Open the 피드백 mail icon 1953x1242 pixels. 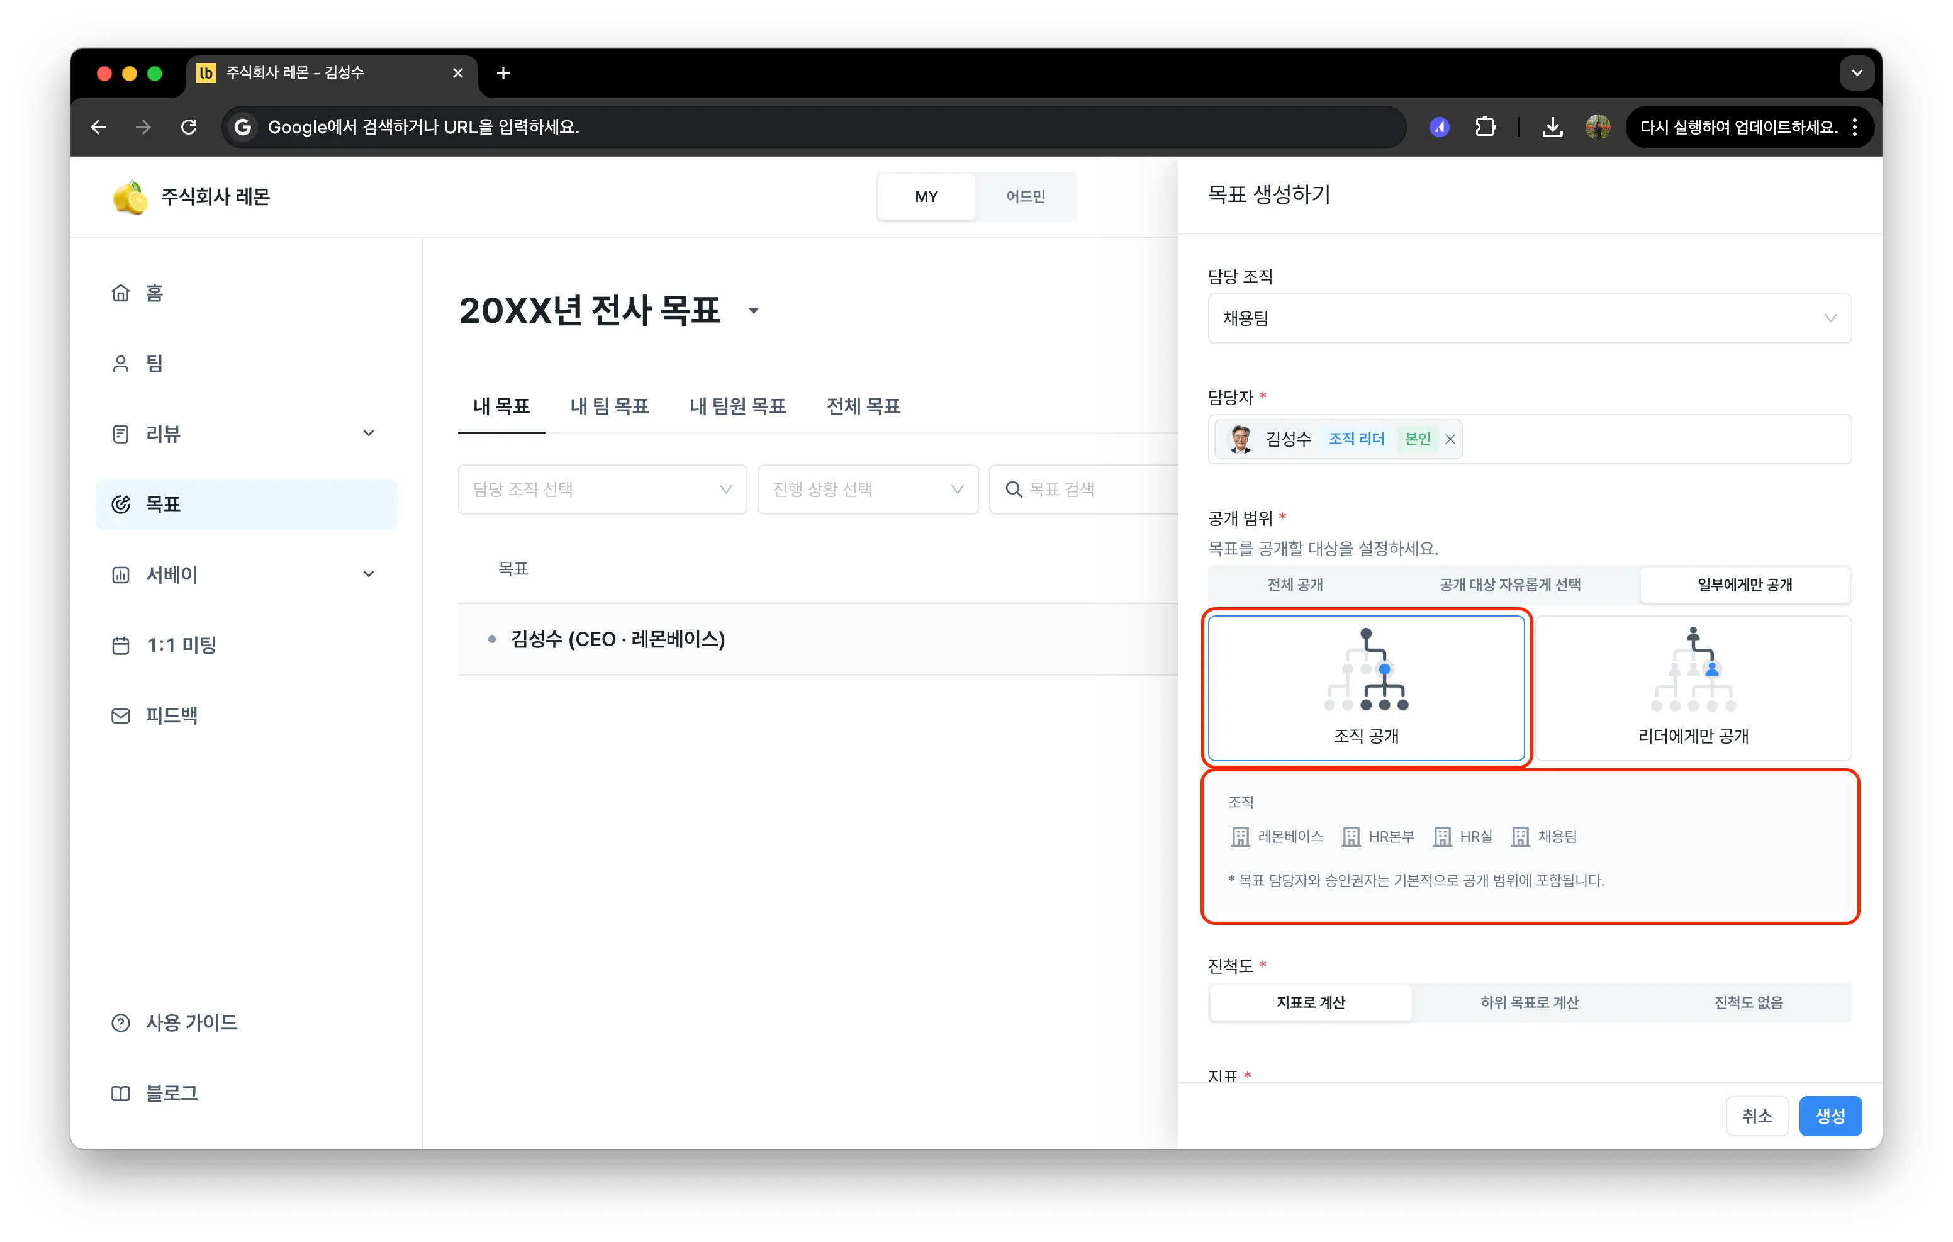tap(120, 715)
